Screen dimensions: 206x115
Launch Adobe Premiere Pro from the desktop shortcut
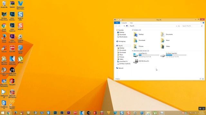click(12, 38)
